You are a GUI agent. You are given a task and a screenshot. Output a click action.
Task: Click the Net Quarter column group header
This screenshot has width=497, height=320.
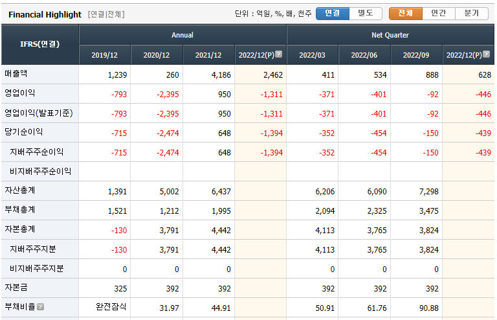390,35
